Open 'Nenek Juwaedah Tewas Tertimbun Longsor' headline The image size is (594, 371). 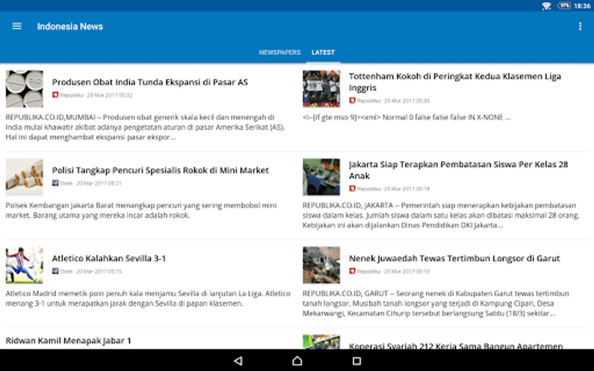tap(454, 258)
